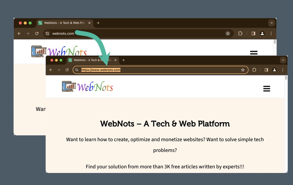Bookmark the page with the front window star icon
The height and width of the screenshot is (185, 293).
pyautogui.click(x=243, y=70)
